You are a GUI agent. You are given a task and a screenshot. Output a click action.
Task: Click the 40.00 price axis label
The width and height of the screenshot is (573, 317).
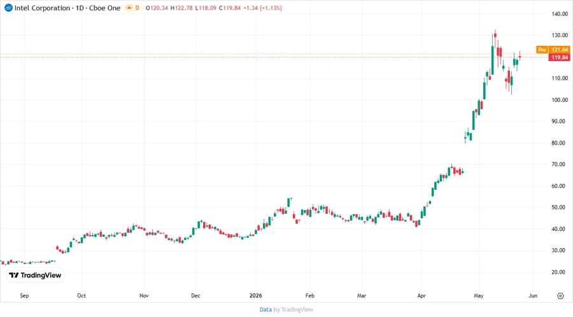click(x=560, y=229)
